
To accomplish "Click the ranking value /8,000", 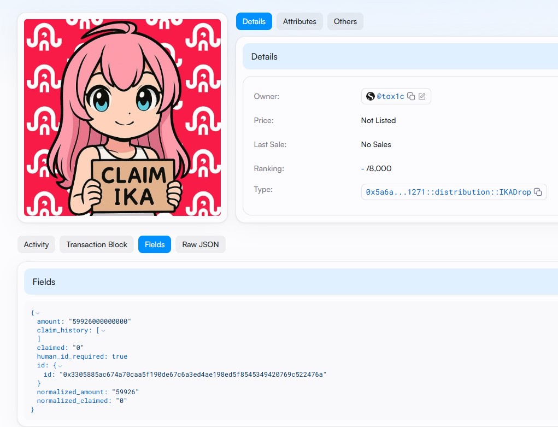I will [379, 168].
